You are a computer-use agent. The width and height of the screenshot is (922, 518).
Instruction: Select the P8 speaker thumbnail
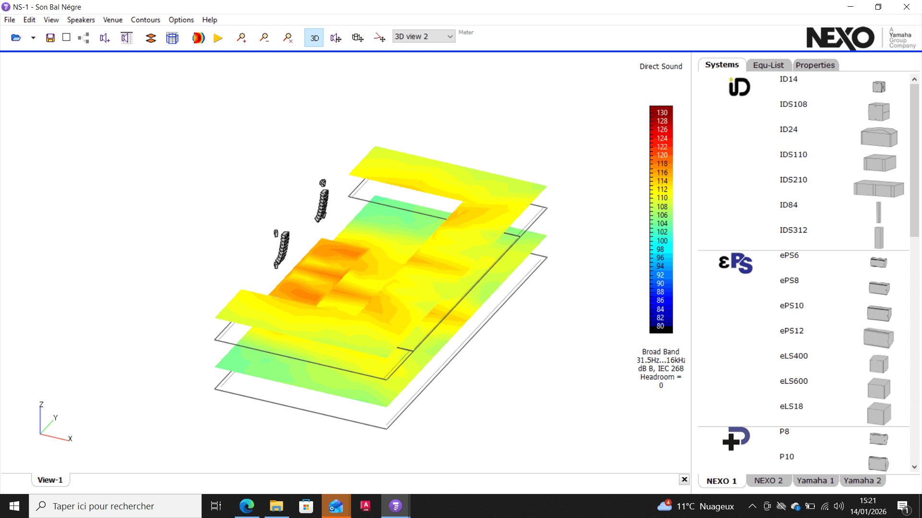pyautogui.click(x=879, y=439)
